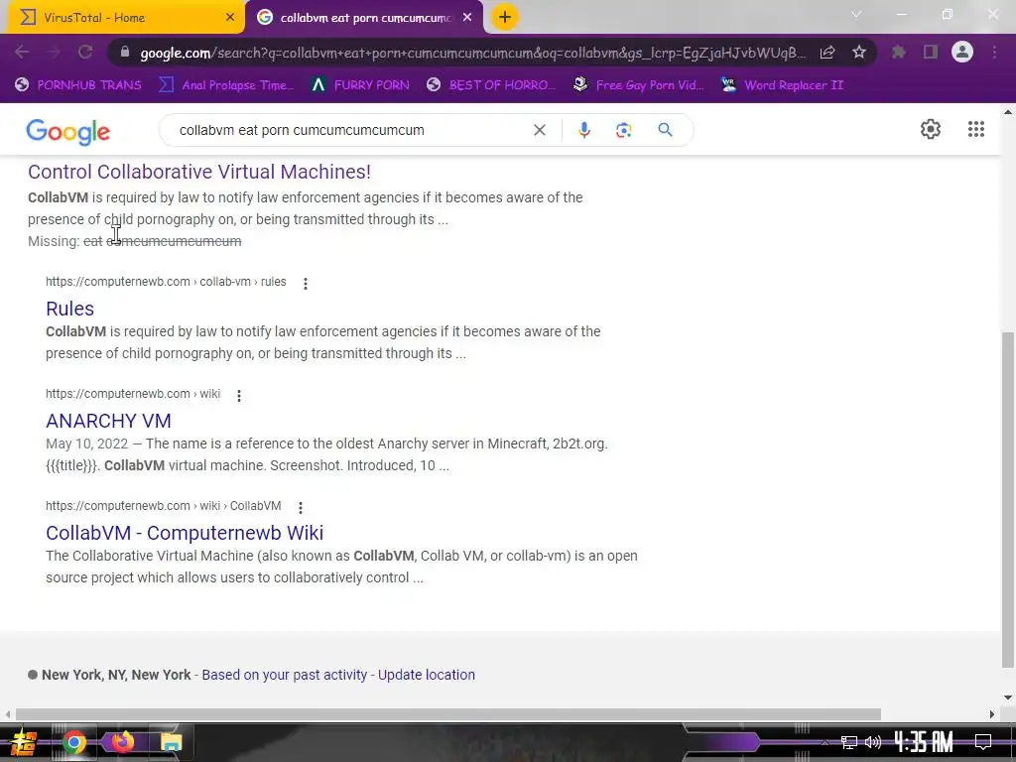
Task: Click horizontal scrollbar right arrow
Action: click(992, 714)
